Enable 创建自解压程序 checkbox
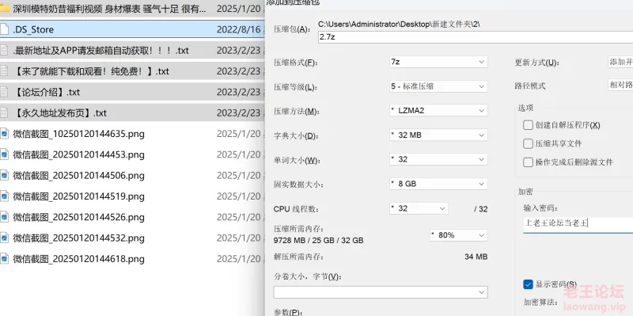Viewport: 633px width, 316px height. pos(528,125)
